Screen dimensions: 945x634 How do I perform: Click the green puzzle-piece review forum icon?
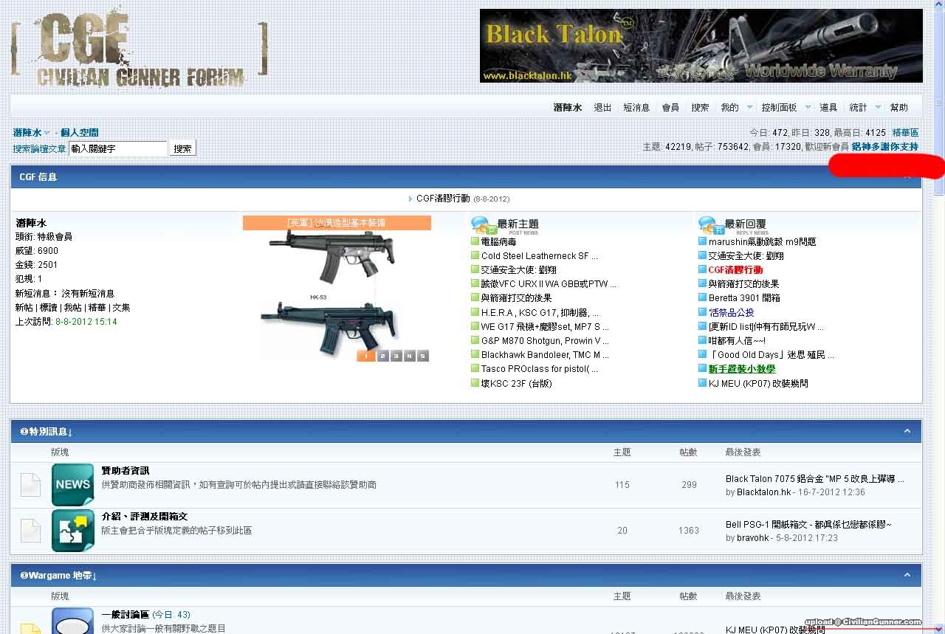coord(72,531)
